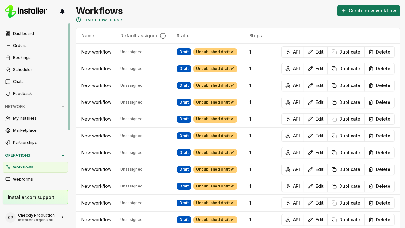Open the Bookings calendar page

pyautogui.click(x=35, y=58)
